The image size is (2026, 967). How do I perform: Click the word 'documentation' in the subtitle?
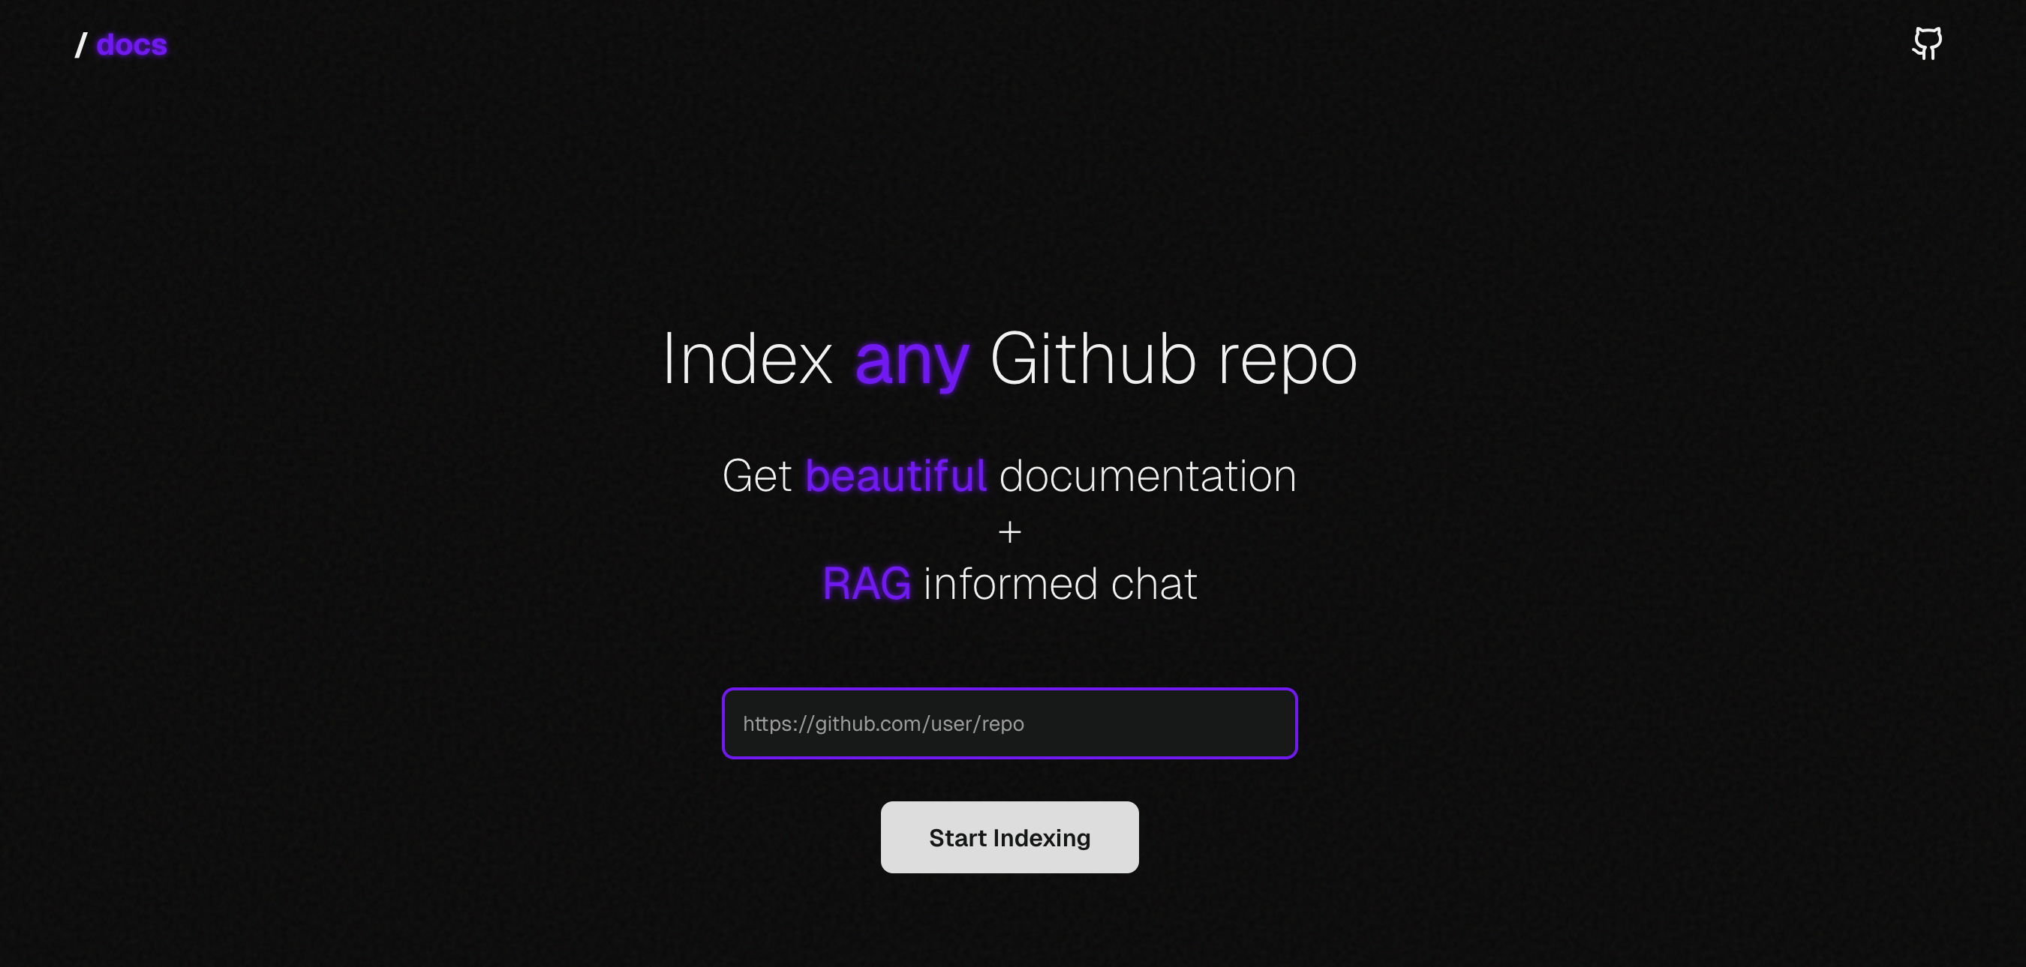[x=1147, y=475]
